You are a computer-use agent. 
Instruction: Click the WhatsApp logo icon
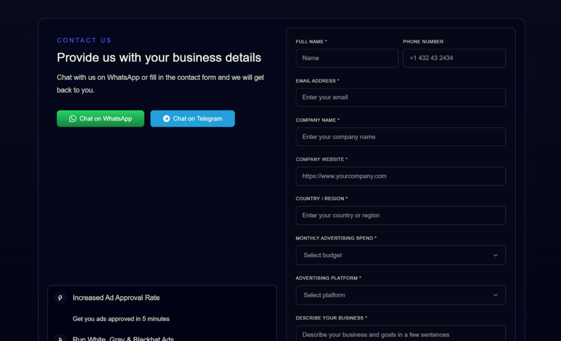pyautogui.click(x=72, y=119)
